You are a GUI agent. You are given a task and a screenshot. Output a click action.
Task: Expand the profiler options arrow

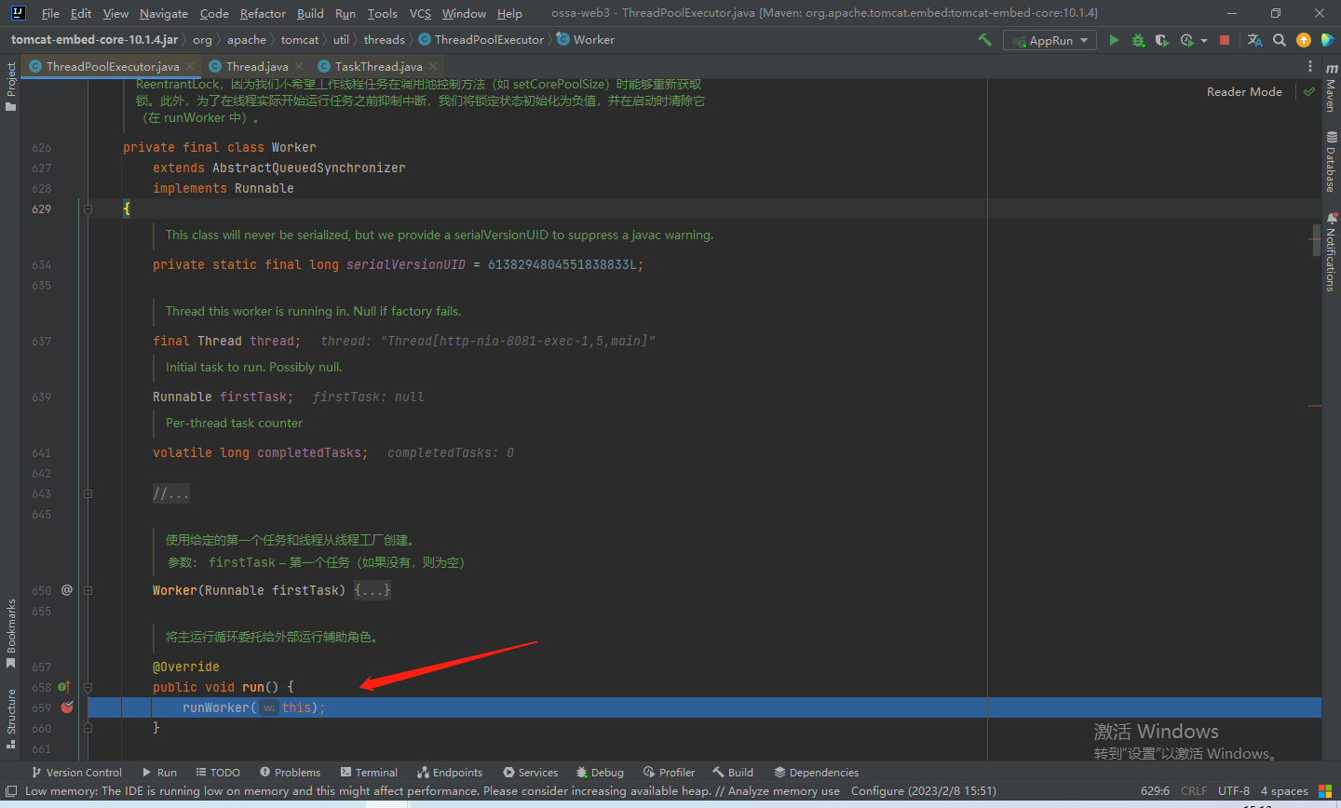(x=1204, y=41)
